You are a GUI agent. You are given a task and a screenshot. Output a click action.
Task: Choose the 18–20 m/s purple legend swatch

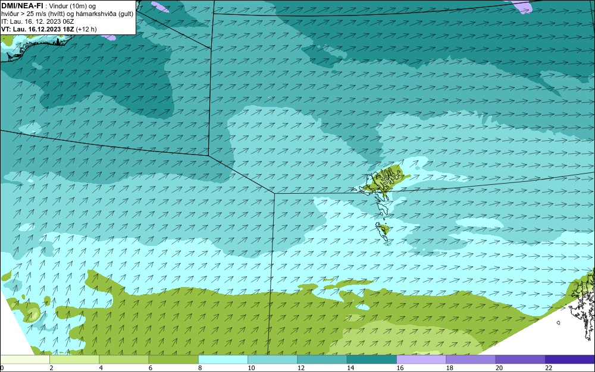(x=471, y=359)
